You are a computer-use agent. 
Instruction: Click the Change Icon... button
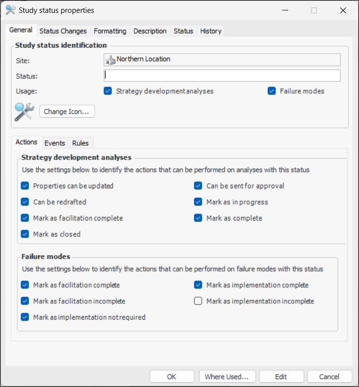click(67, 111)
